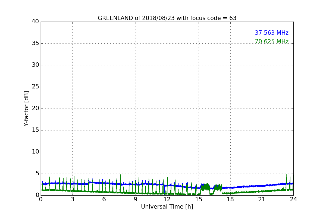The width and height of the screenshot is (326, 217).
Task: Click the 40 tick on the Y-factor axis
Action: pos(35,22)
